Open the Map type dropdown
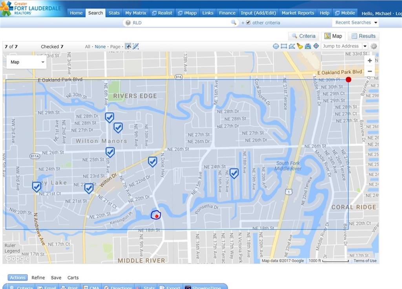 click(x=27, y=62)
